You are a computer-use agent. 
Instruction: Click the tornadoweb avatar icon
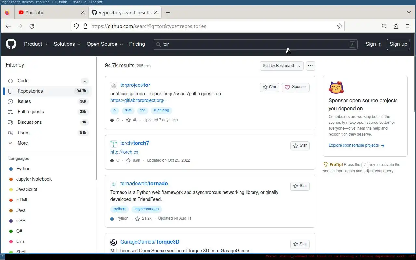coord(114,184)
